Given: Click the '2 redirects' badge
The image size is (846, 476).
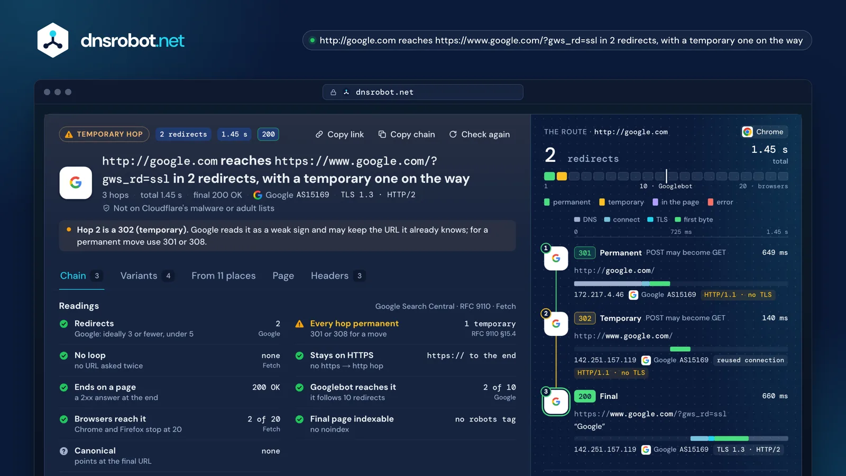Looking at the screenshot, I should coord(183,134).
